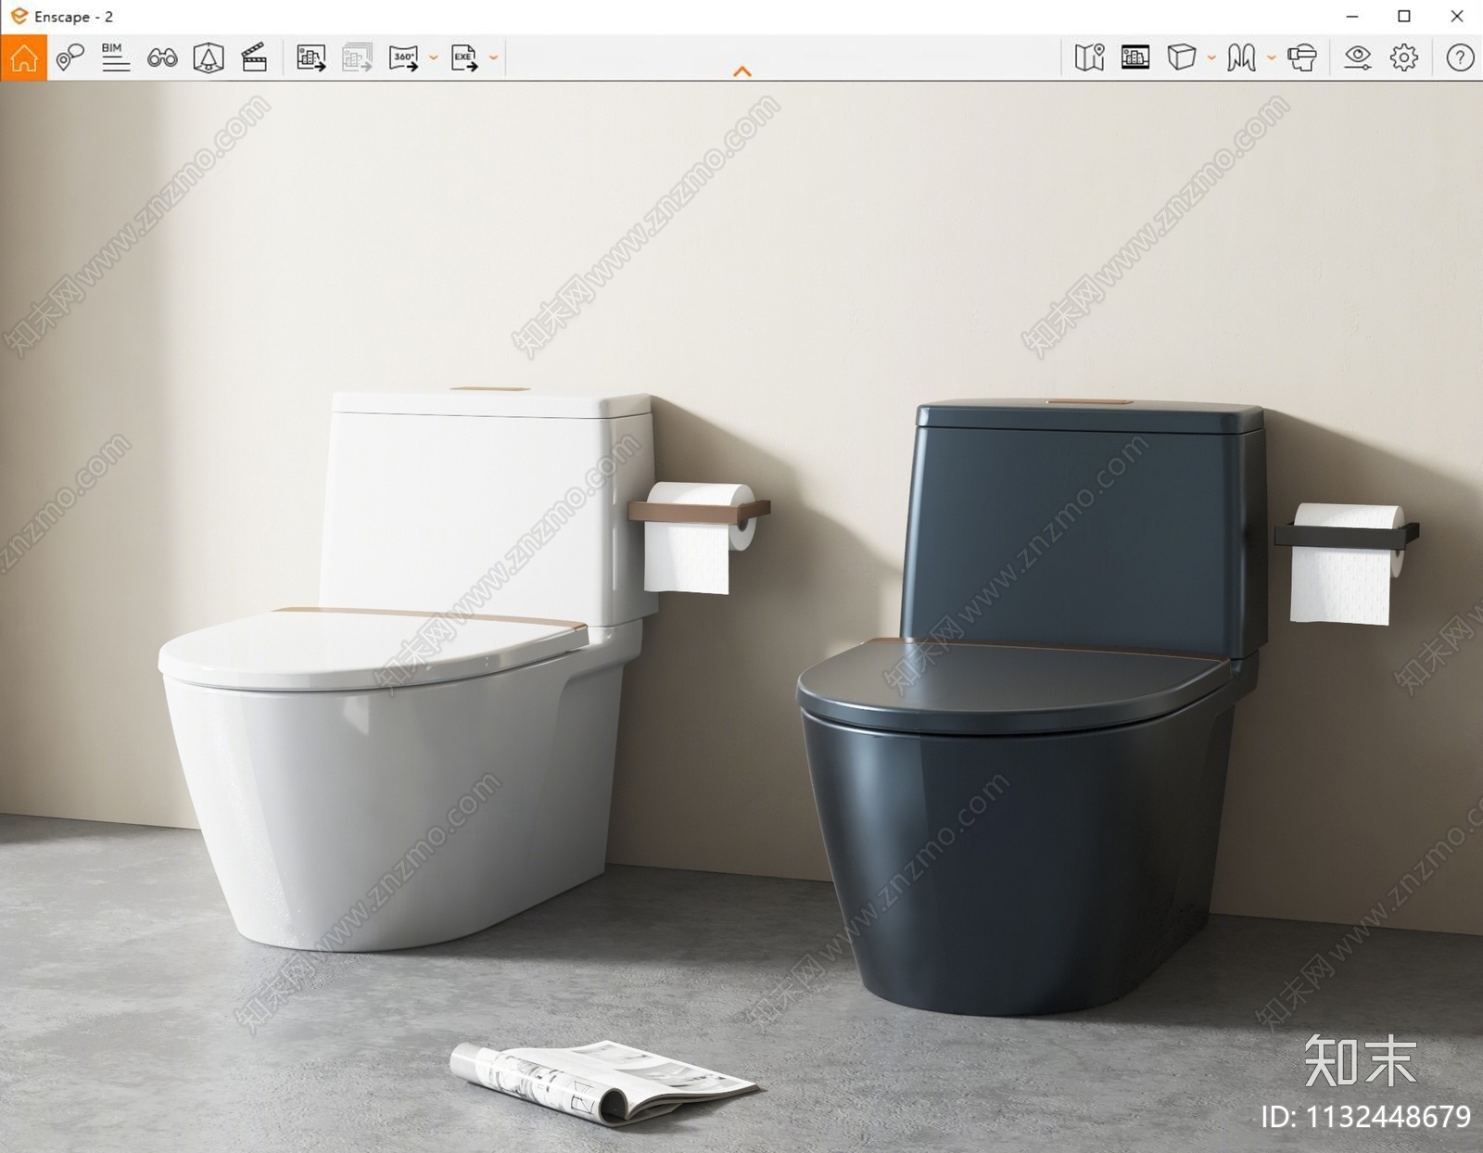
Task: Expand the navigation mode dropdown arrow
Action: (1272, 57)
